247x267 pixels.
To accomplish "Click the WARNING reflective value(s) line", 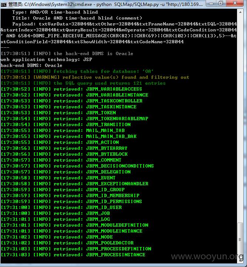I will coord(95,77).
